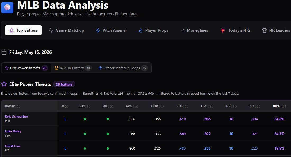Image resolution: width=291 pixels, height=157 pixels.
Task: Click Luke Raley's .268 AVG value
Action: pyautogui.click(x=132, y=134)
